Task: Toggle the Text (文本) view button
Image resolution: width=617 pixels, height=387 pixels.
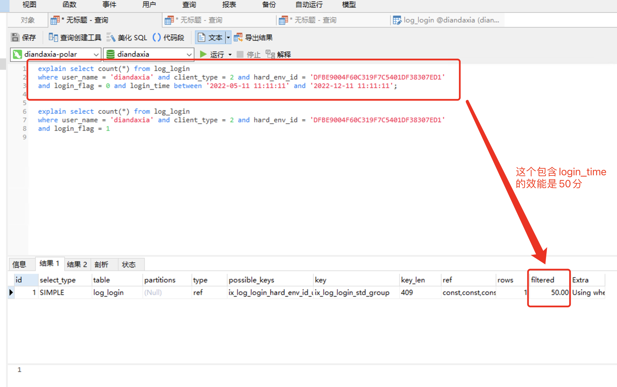Action: 210,37
